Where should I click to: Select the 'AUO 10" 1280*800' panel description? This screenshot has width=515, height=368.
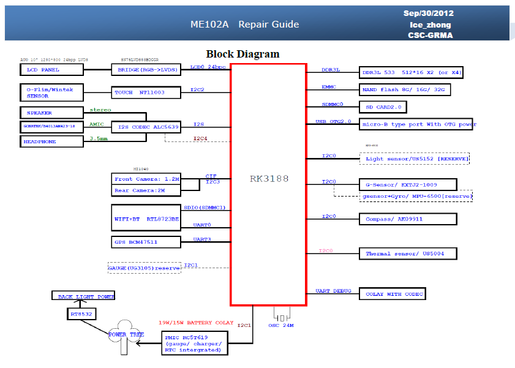54,60
